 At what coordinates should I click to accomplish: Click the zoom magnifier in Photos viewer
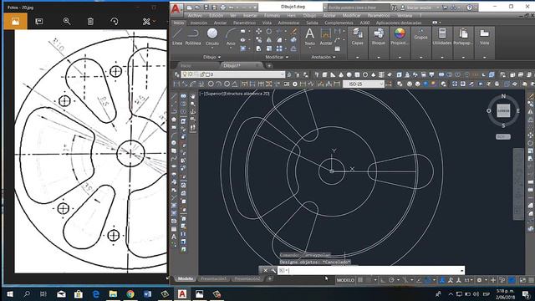coord(67,21)
